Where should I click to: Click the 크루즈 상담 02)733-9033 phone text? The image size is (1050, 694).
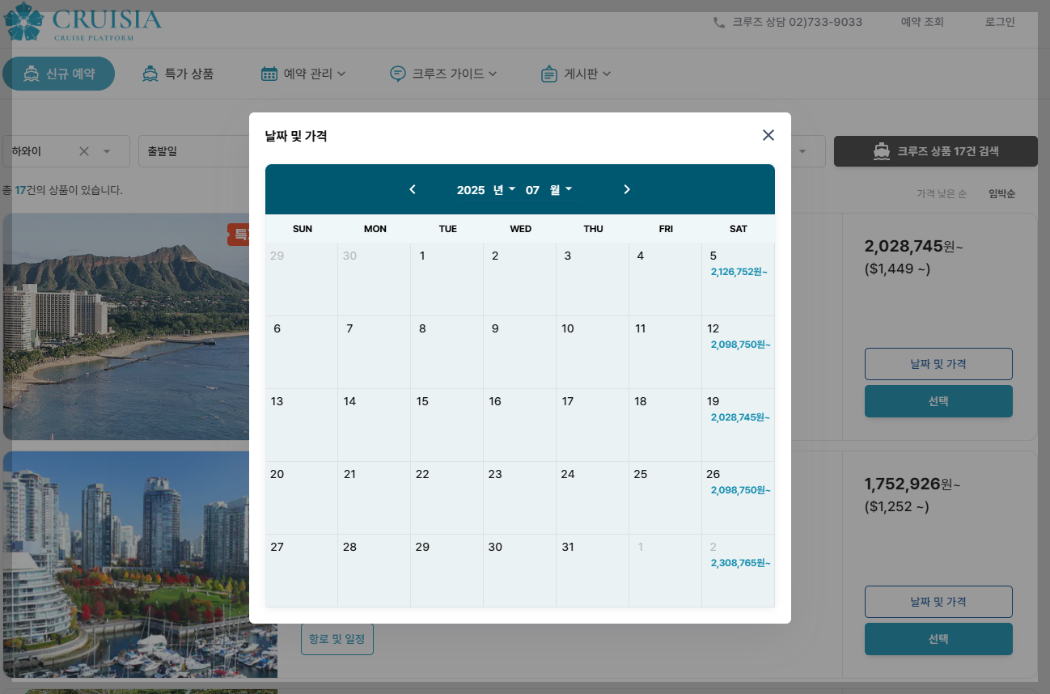click(798, 22)
